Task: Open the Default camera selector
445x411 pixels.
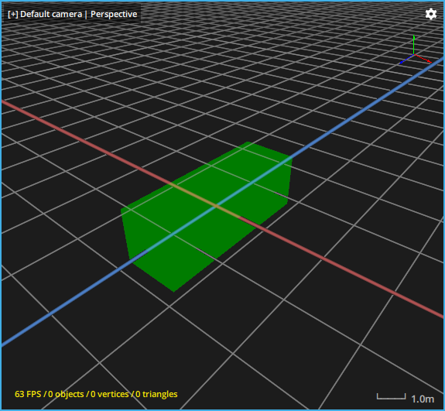Action: [51, 14]
